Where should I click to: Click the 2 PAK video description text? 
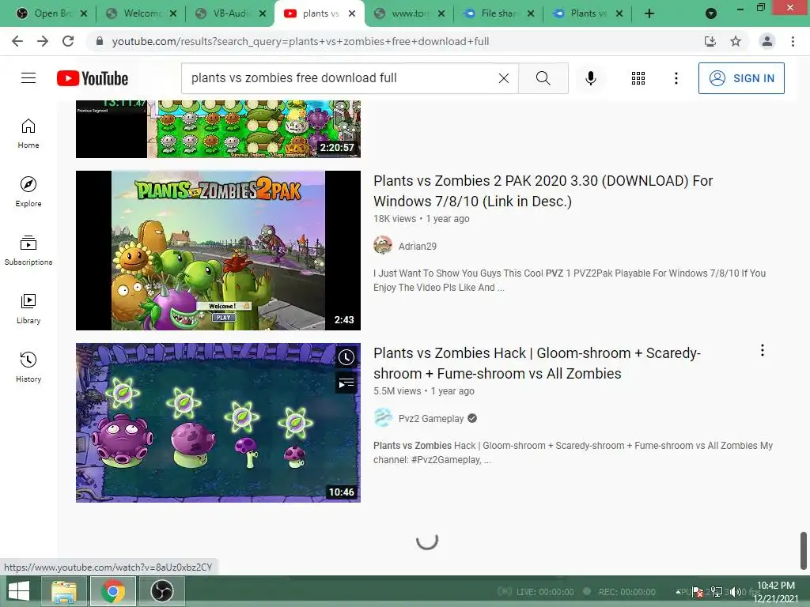[x=570, y=281]
